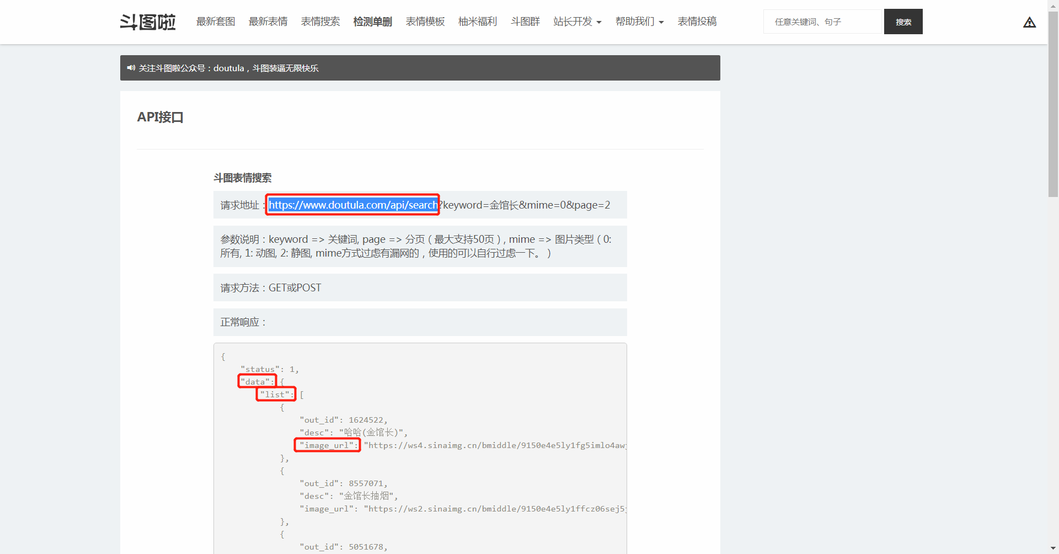The width and height of the screenshot is (1059, 554).
Task: Click the "status": 1 line in JSON
Action: coord(270,369)
